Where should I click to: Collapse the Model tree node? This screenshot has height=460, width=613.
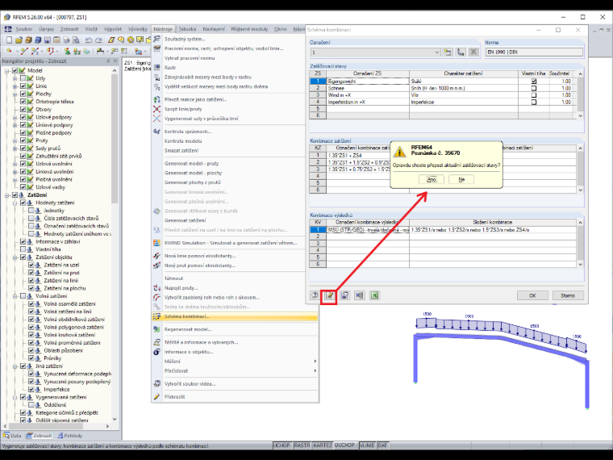pos(7,70)
